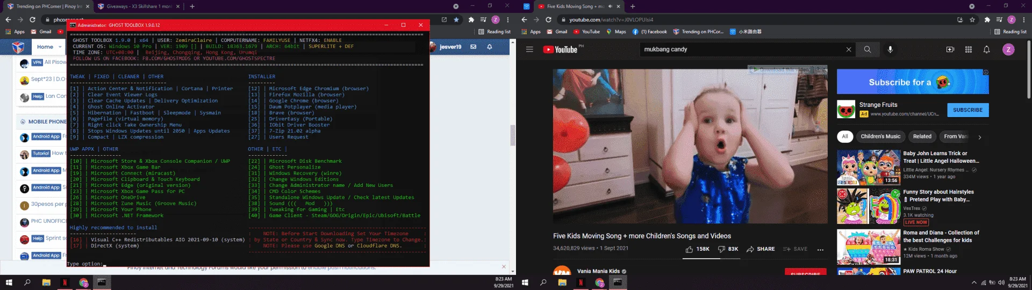
Task: Click the YouTube address bar
Action: point(752,20)
